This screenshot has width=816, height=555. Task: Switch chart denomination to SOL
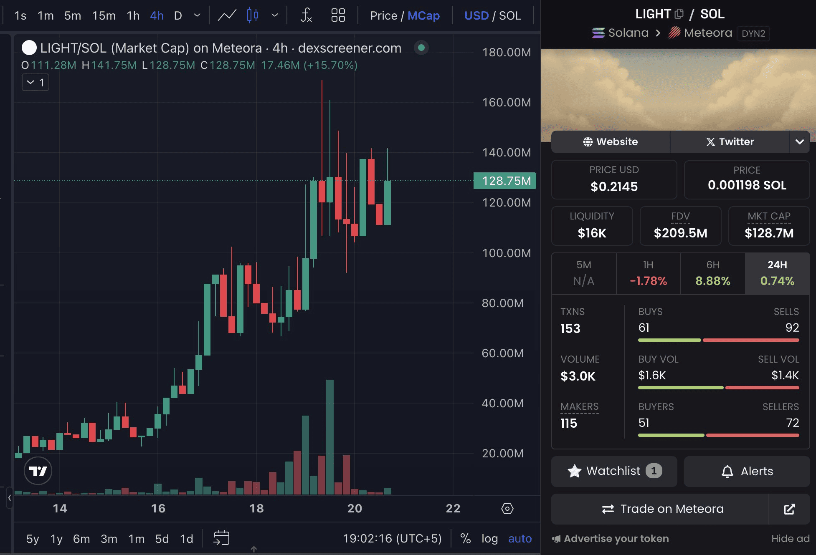click(x=510, y=15)
